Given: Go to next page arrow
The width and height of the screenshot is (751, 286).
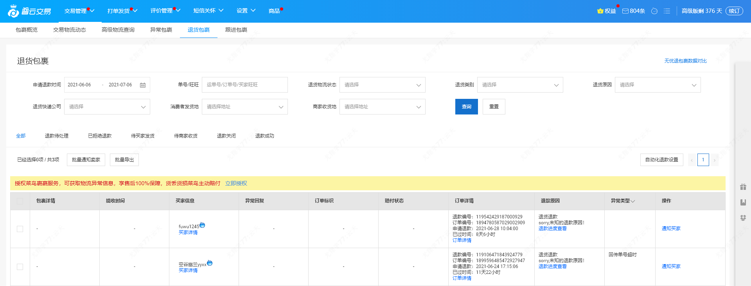Looking at the screenshot, I should [714, 160].
